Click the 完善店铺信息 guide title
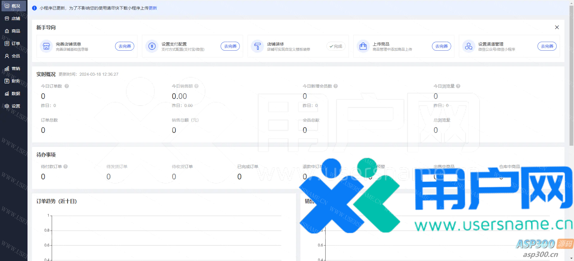This screenshot has height=261, width=574. point(68,44)
